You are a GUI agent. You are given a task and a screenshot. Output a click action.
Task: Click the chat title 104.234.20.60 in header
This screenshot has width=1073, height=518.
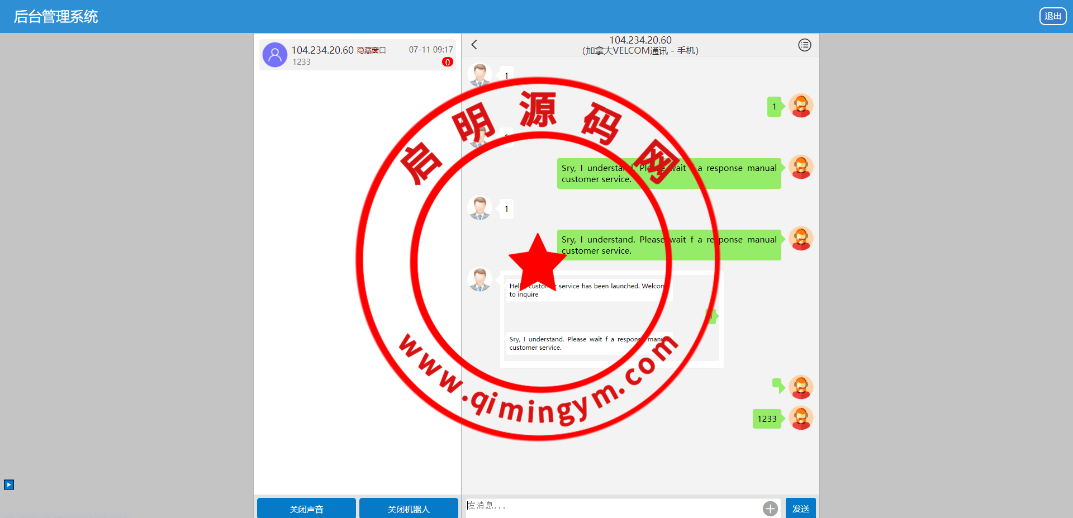pos(640,40)
